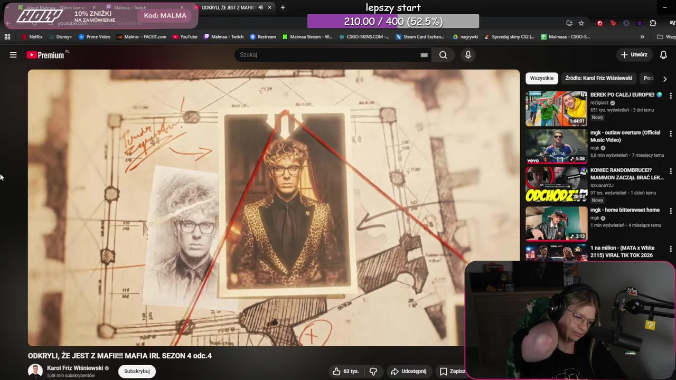Screen dimensions: 676x380
Task: Open the CSGO-SKINS.COM bookmark
Action: [364, 37]
